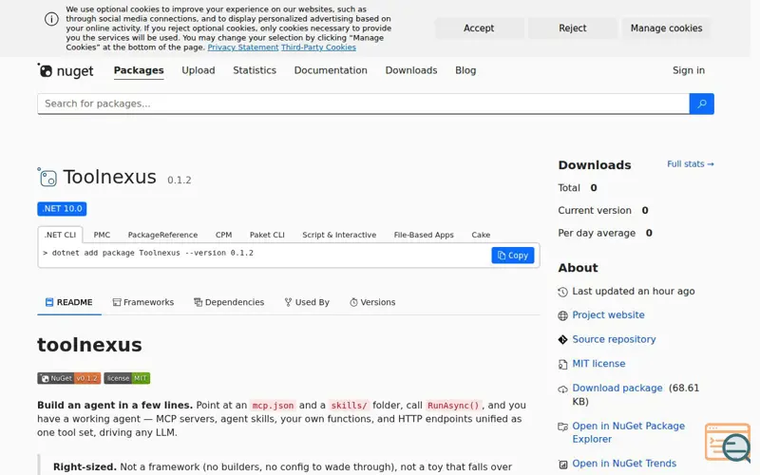Open the Frameworks tab
The width and height of the screenshot is (760, 475).
(x=143, y=302)
